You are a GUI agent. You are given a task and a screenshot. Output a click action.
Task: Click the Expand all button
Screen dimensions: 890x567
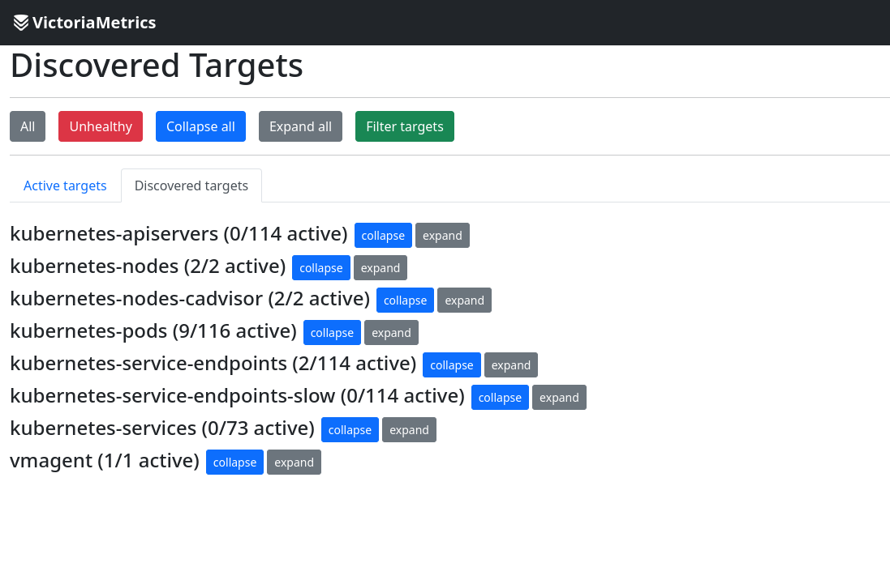(x=300, y=126)
